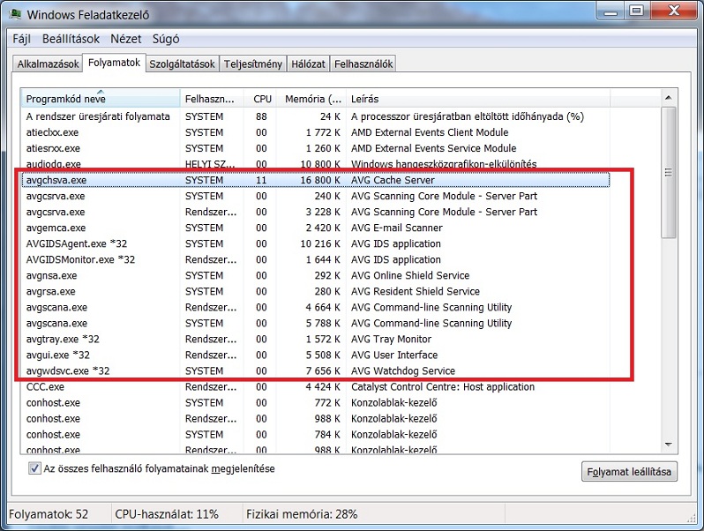Click the Folyamat leállítása button
Screen dimensions: 704x531
pos(629,472)
